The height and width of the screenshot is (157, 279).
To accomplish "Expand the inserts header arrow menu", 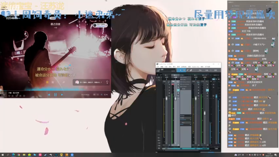I will tap(190, 75).
